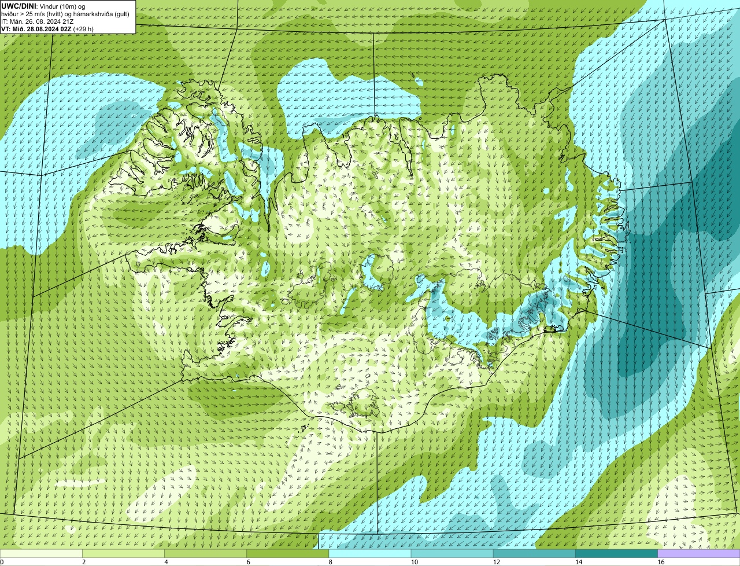The image size is (740, 566).
Task: Click the legend scale label "12"
Action: (x=497, y=562)
